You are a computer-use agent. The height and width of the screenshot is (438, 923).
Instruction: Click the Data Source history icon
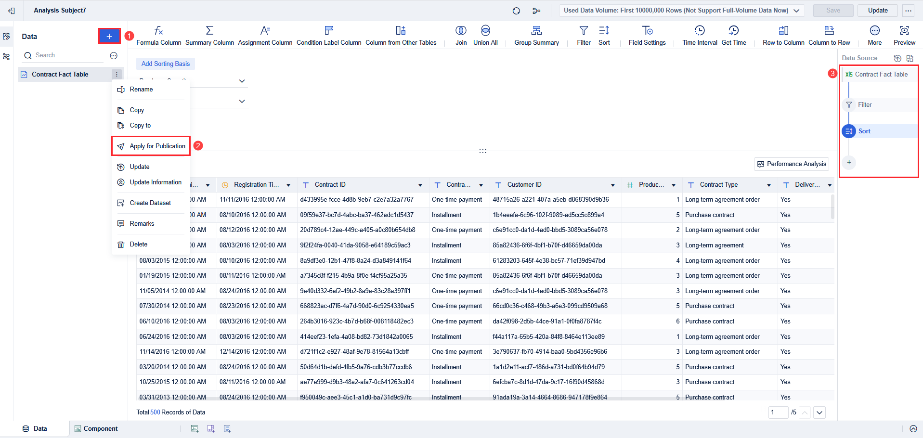pos(897,58)
